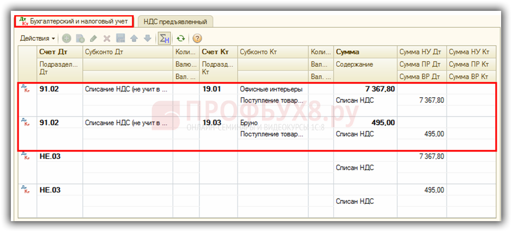Click the green Add entry icon

(x=66, y=39)
